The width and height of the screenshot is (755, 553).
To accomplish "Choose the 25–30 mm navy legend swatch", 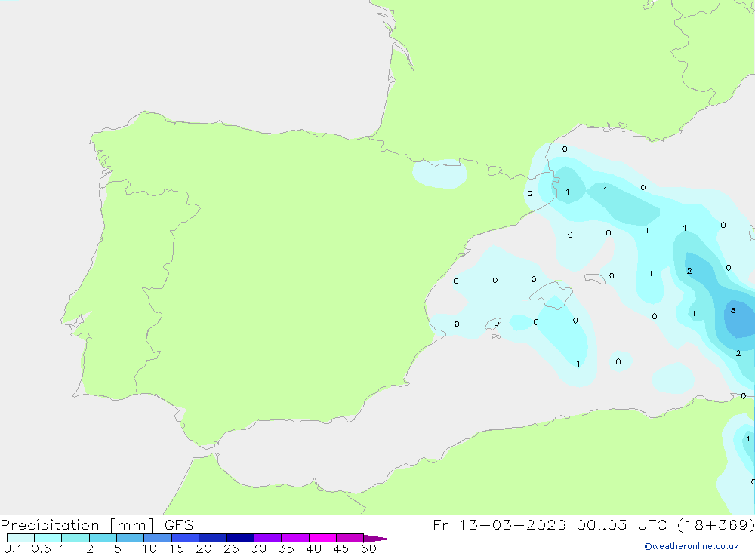I will tap(240, 538).
